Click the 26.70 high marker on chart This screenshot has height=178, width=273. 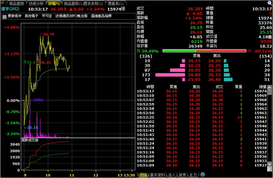[47, 34]
